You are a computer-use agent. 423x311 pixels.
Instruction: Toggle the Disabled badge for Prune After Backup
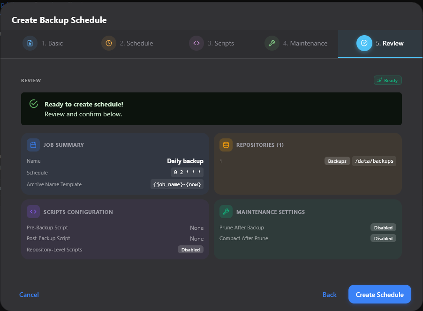pos(383,228)
